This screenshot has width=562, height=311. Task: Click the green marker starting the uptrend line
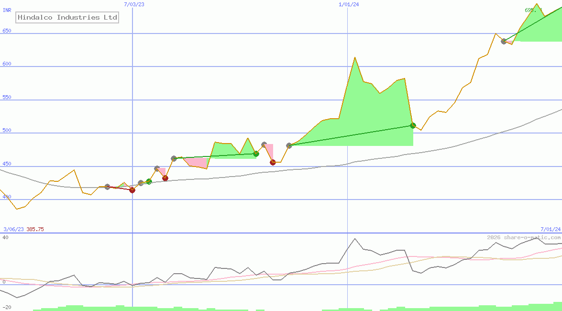(x=149, y=181)
